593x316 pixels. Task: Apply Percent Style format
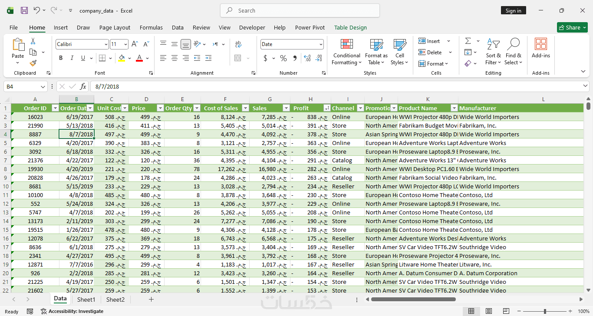pos(283,58)
